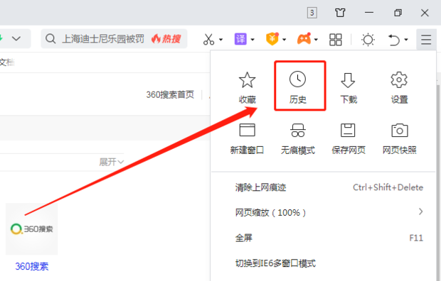Screen dimensions: 441x281
Task: Expand the address bar chevron dropdown
Action: 16,38
